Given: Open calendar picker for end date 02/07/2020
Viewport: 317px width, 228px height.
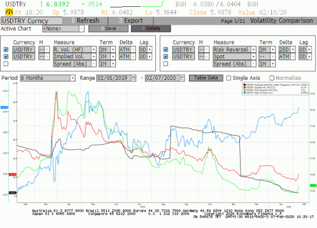Looking at the screenshot, I should coord(182,78).
